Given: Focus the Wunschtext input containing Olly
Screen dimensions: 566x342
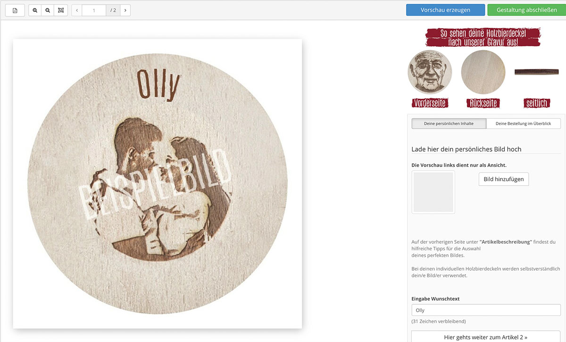Looking at the screenshot, I should coord(486,310).
